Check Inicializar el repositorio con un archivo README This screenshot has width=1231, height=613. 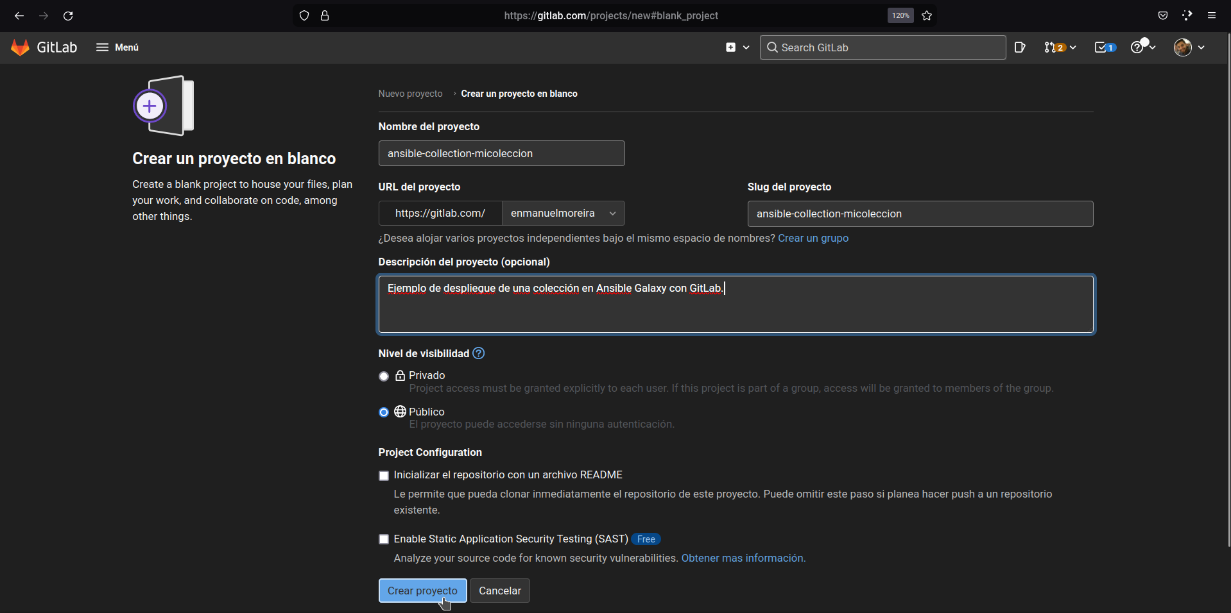tap(384, 476)
